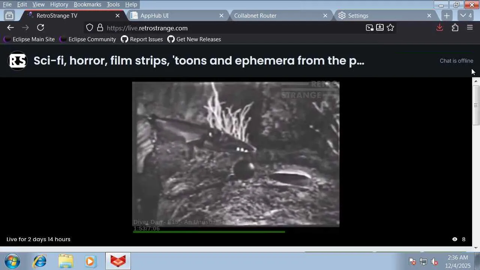Launch Windows Media Player from taskbar
Image resolution: width=480 pixels, height=270 pixels.
point(90,261)
